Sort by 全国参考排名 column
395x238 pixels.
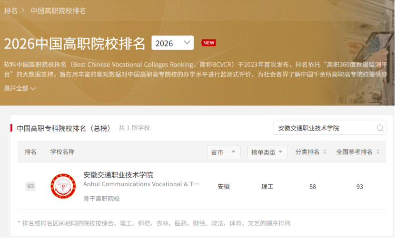pyautogui.click(x=358, y=152)
